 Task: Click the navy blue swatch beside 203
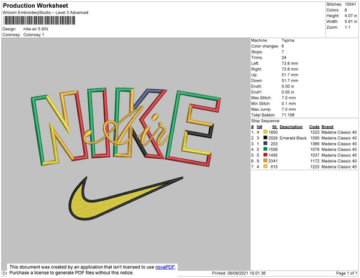point(265,143)
